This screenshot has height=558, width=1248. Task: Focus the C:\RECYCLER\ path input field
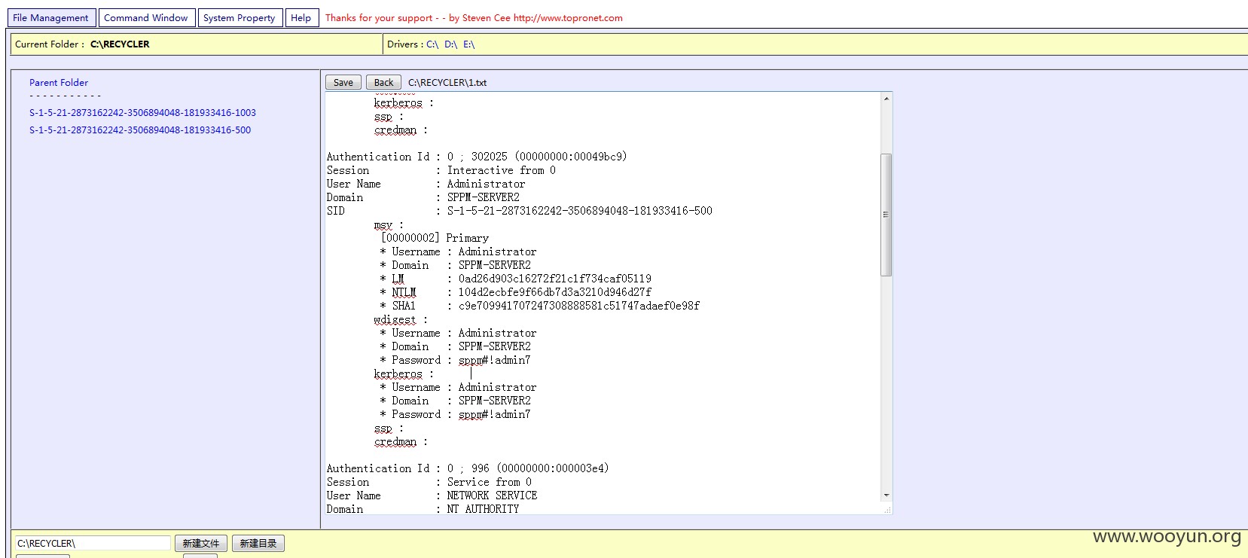[93, 543]
